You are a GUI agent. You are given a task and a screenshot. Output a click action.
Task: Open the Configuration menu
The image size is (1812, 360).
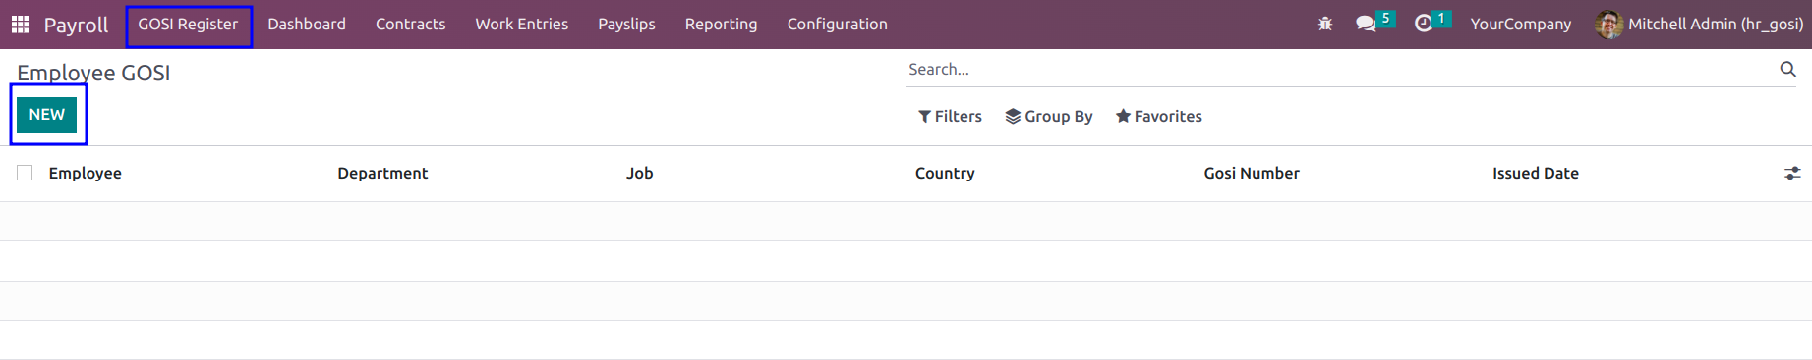coord(837,25)
